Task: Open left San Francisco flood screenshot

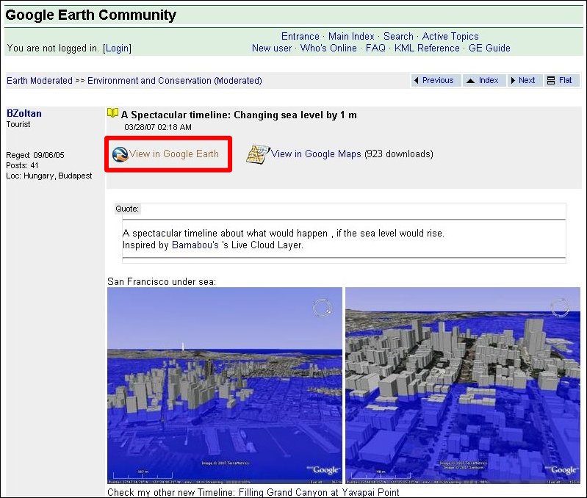Action: point(225,386)
